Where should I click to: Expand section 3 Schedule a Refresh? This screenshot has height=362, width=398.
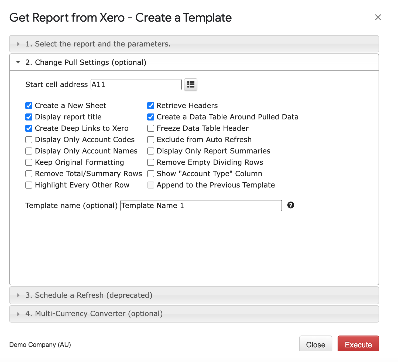tap(194, 295)
